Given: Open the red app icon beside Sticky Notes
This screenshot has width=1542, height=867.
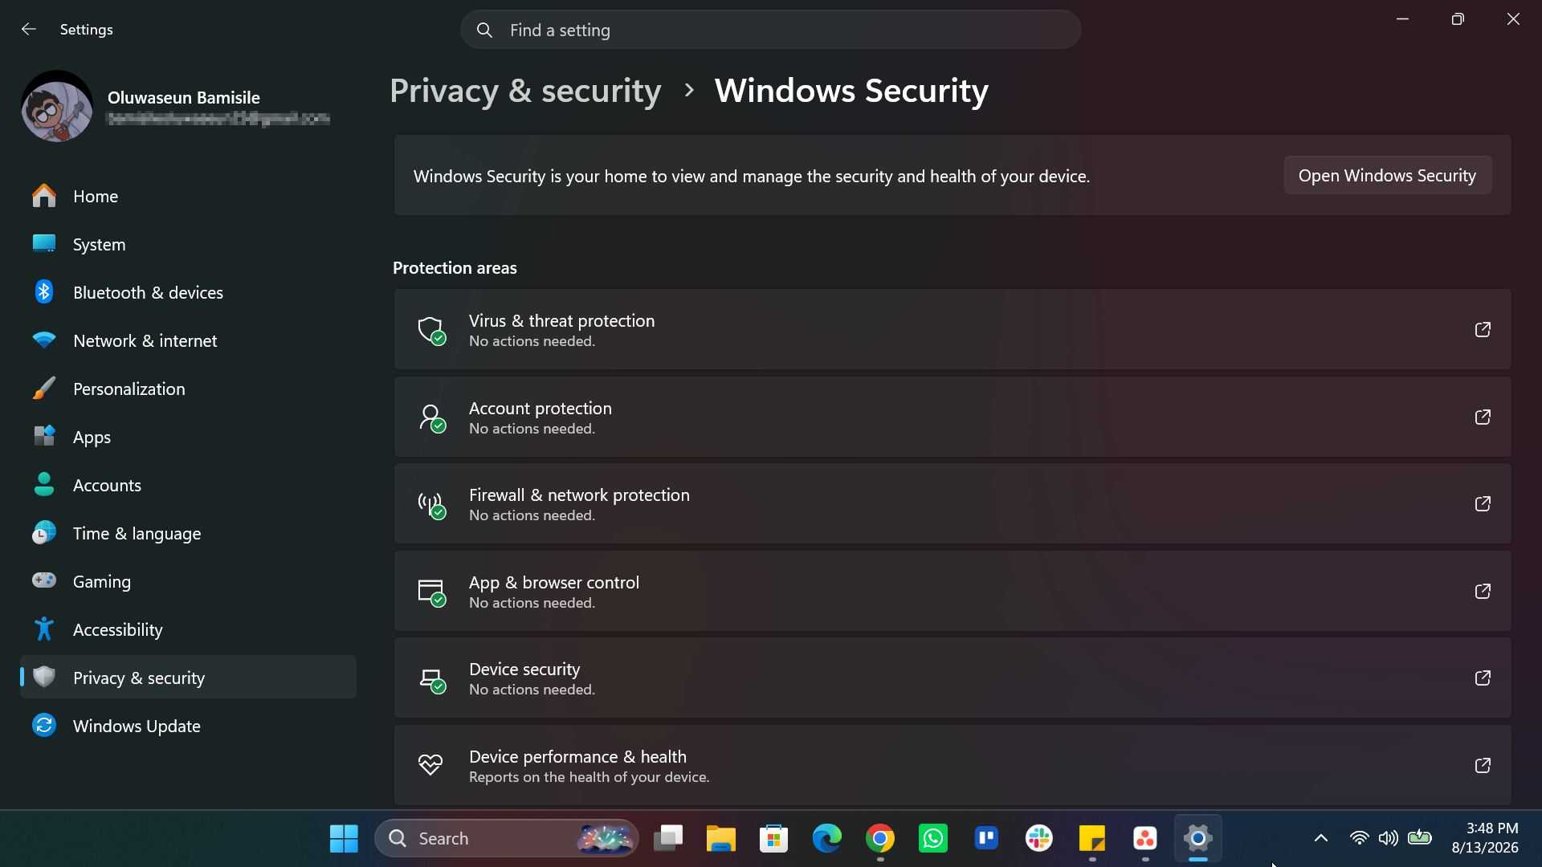Looking at the screenshot, I should tap(1145, 838).
